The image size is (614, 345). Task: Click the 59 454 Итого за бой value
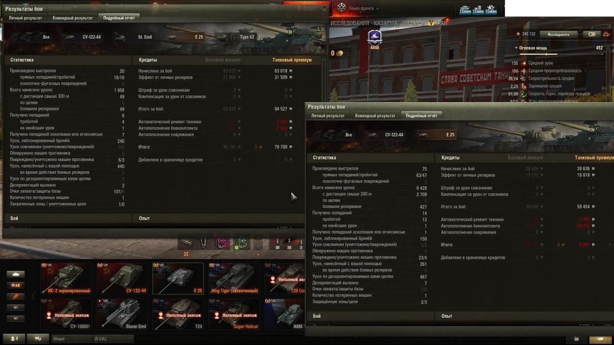pyautogui.click(x=583, y=206)
